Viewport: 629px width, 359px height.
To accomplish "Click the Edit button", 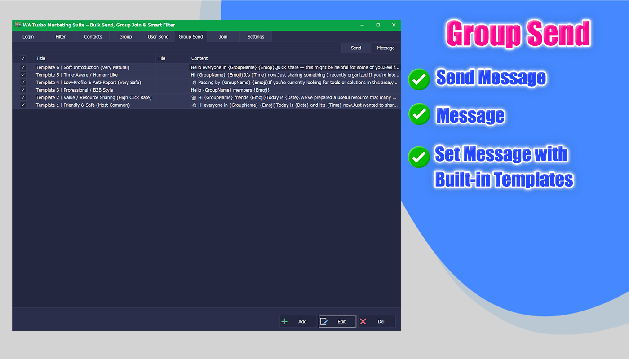I will 337,321.
